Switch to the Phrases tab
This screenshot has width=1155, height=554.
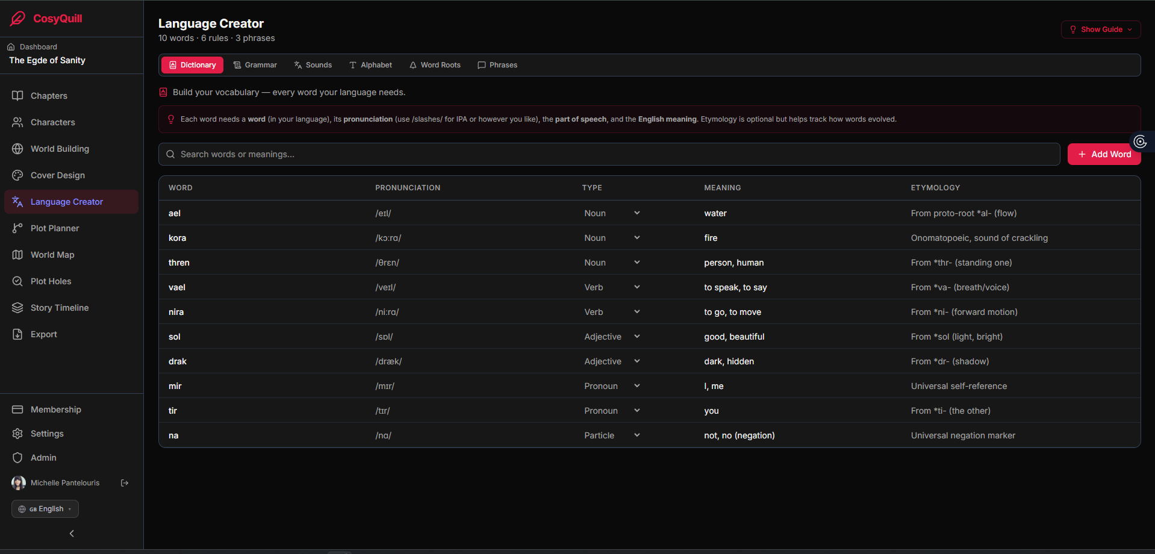click(x=497, y=65)
